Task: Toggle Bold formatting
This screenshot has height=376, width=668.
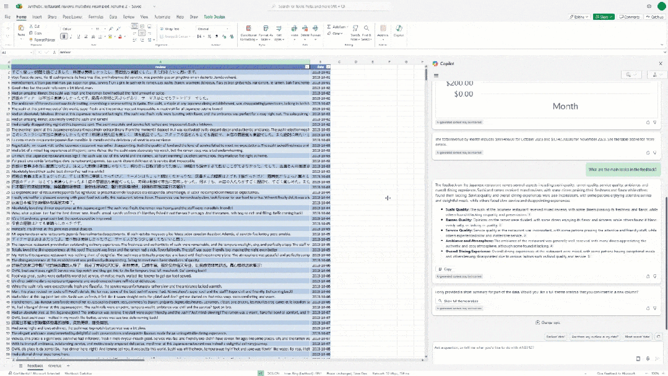Action: [64, 37]
